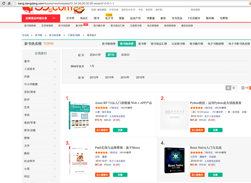Expand the 小说 category plus icon

point(55,169)
